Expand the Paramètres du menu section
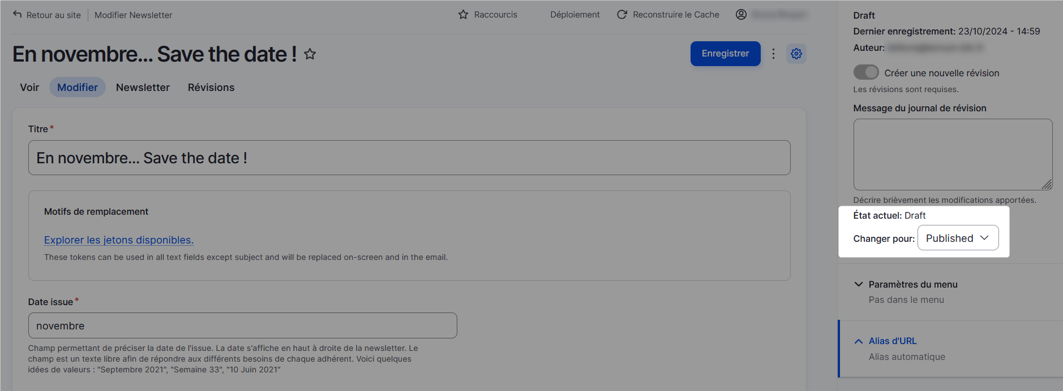This screenshot has width=1063, height=391. 912,284
